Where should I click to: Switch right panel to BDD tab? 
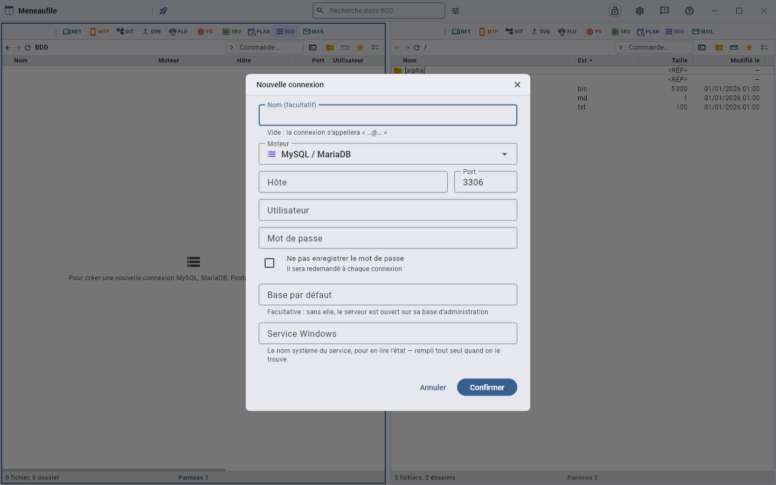675,32
